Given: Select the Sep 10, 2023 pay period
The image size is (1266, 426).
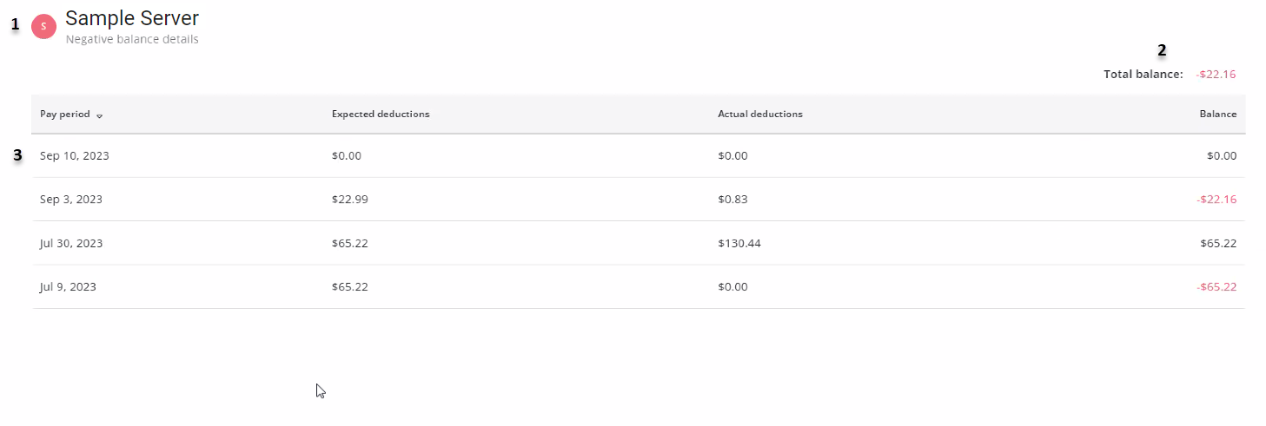Looking at the screenshot, I should tap(75, 156).
